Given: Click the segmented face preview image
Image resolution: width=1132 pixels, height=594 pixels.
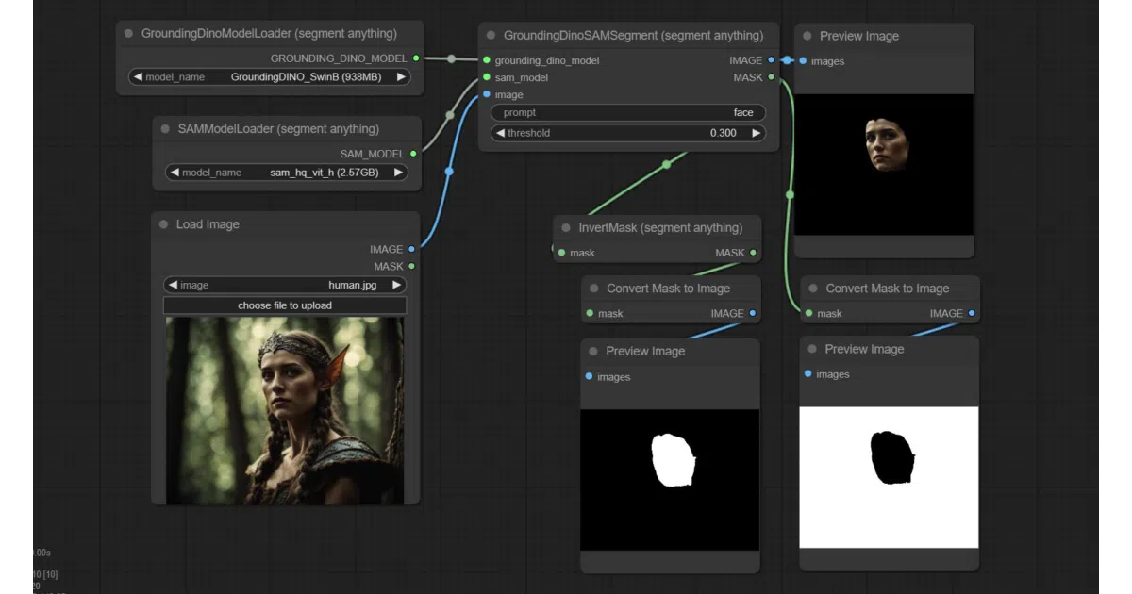Looking at the screenshot, I should click(x=884, y=164).
